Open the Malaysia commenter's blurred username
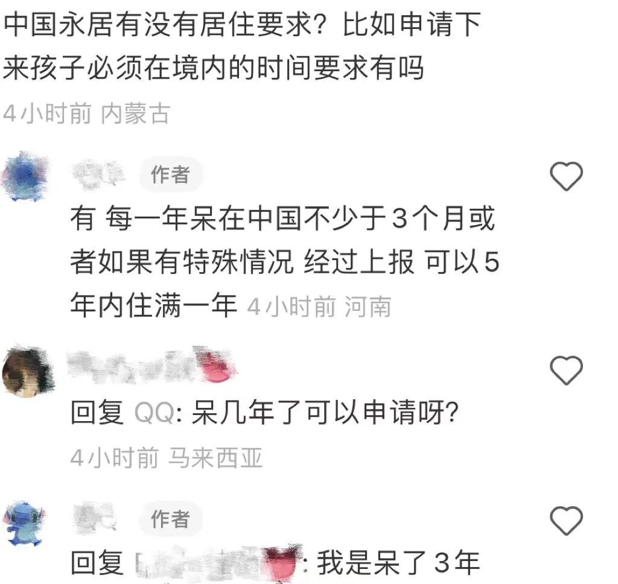618x584 pixels. (152, 366)
